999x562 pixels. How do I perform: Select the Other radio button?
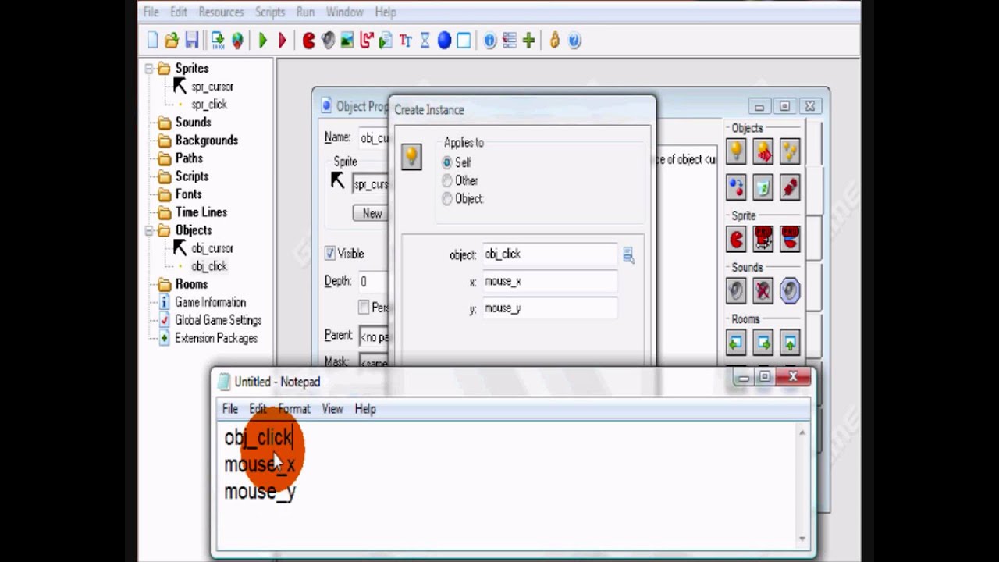447,180
